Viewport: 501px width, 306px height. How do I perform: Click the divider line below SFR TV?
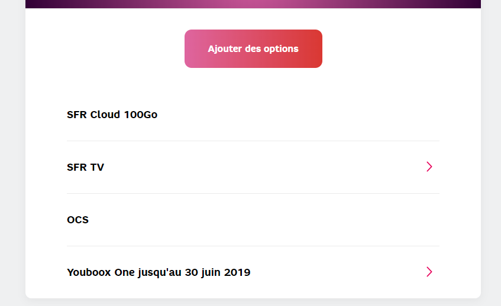pos(253,193)
